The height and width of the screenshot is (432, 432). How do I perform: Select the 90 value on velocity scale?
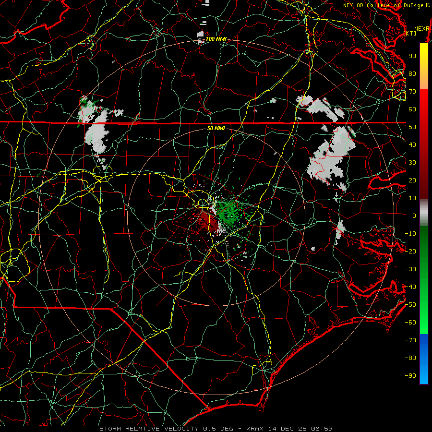pos(412,56)
